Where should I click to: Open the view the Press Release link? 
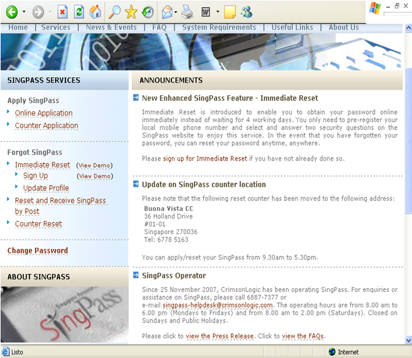(x=220, y=336)
